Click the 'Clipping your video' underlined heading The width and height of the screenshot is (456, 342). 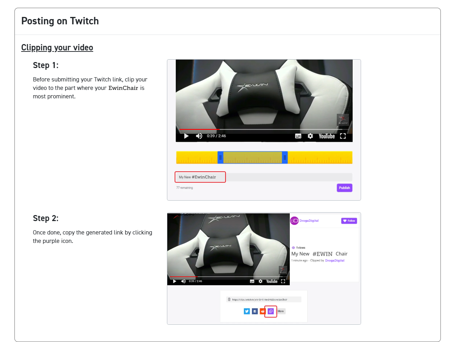(x=57, y=48)
